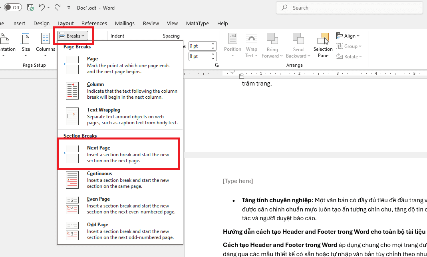Click the Redo arrow icon

pos(58,7)
